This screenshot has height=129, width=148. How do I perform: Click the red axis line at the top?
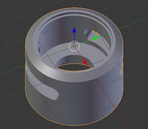[47, 6]
